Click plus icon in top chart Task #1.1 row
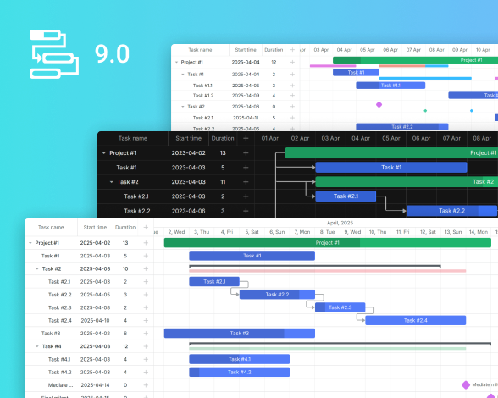Viewport: 498px width, 398px height. (x=292, y=86)
